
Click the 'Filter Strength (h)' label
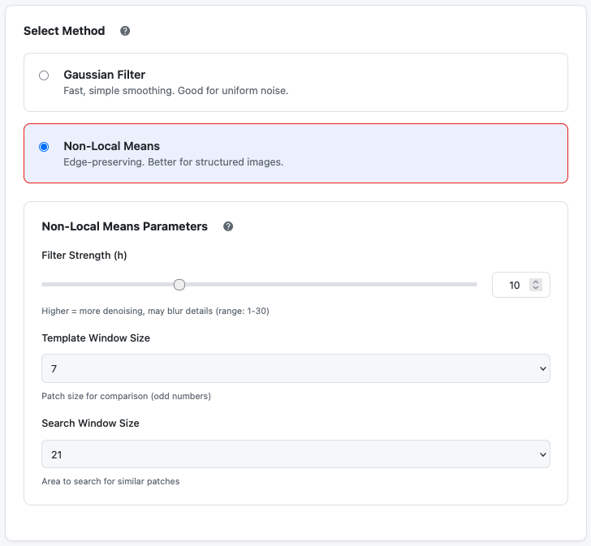pos(84,256)
